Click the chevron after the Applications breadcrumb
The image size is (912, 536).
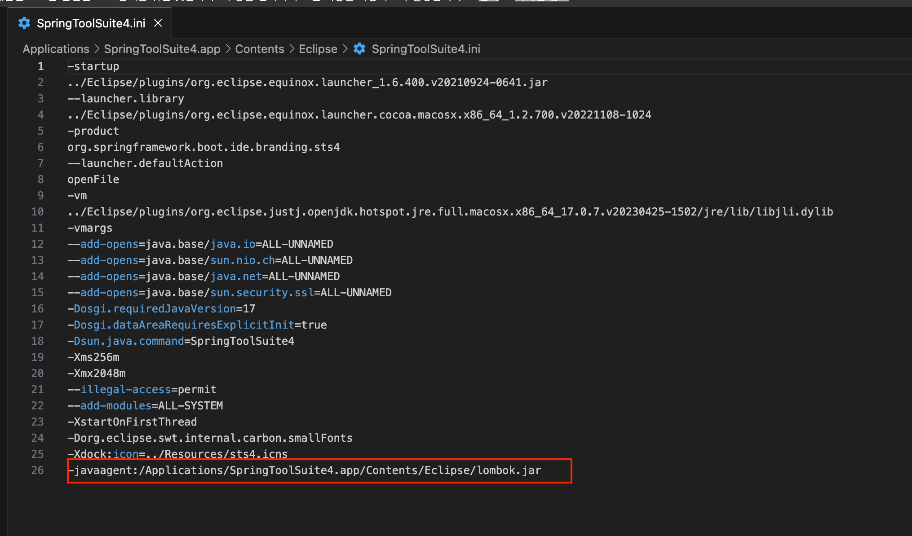(x=97, y=49)
